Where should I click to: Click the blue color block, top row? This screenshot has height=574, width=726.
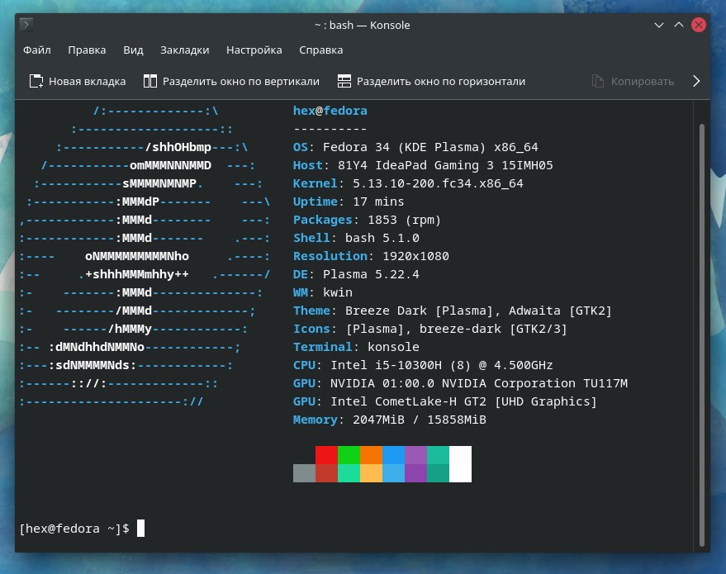click(393, 455)
